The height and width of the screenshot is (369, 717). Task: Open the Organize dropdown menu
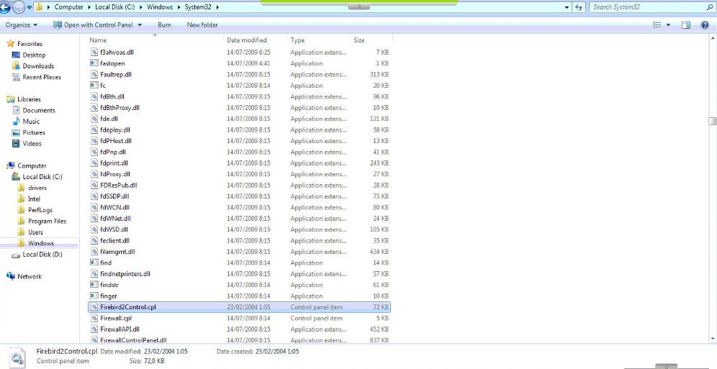[22, 25]
